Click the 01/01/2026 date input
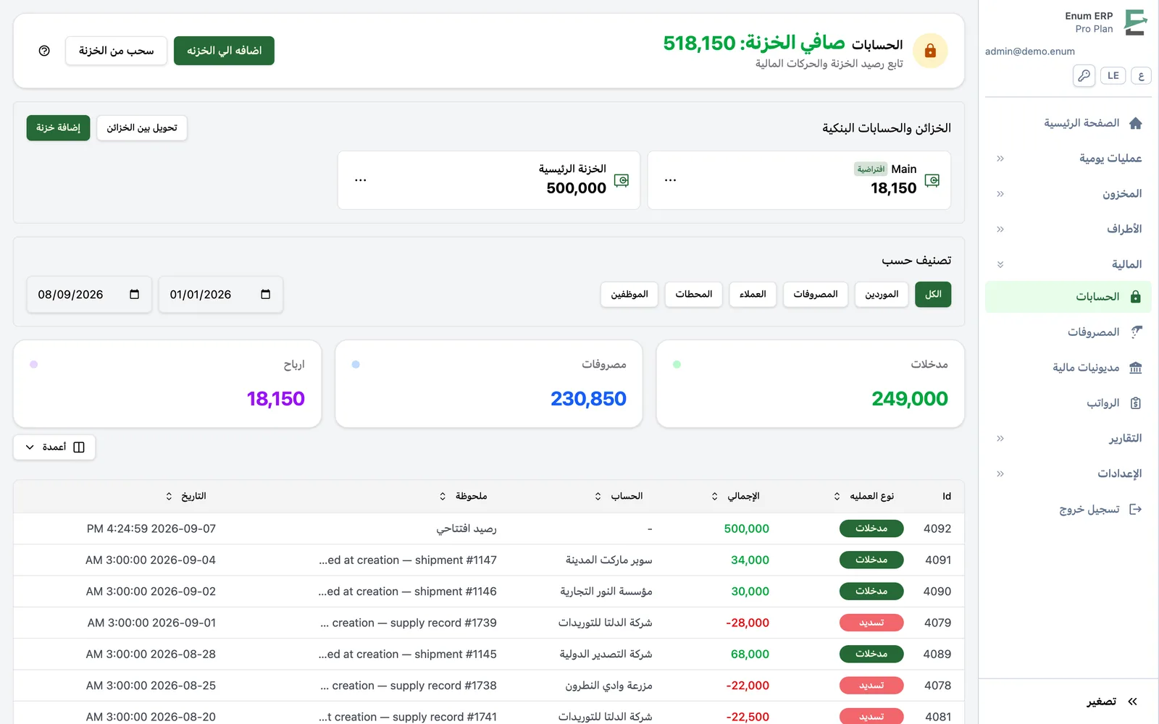 [221, 295]
